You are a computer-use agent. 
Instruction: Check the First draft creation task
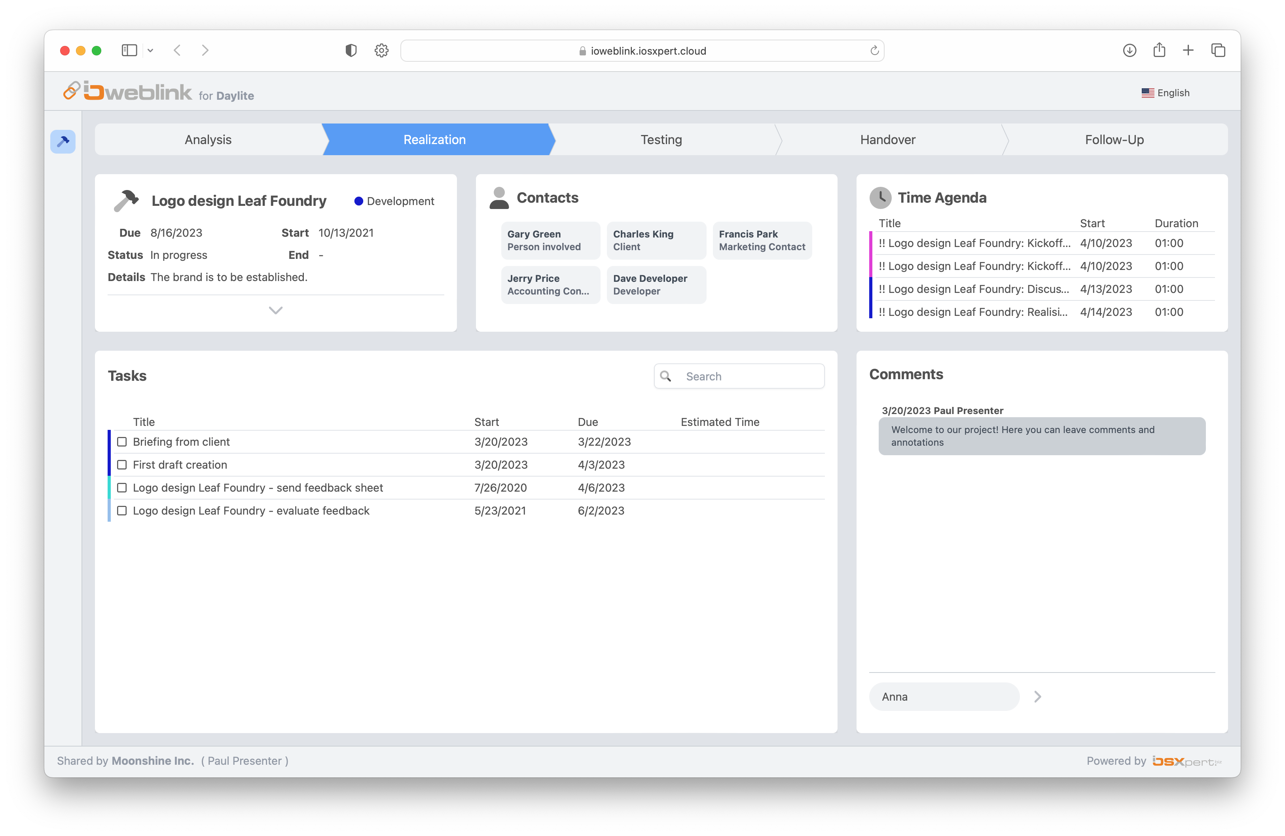[x=122, y=465]
